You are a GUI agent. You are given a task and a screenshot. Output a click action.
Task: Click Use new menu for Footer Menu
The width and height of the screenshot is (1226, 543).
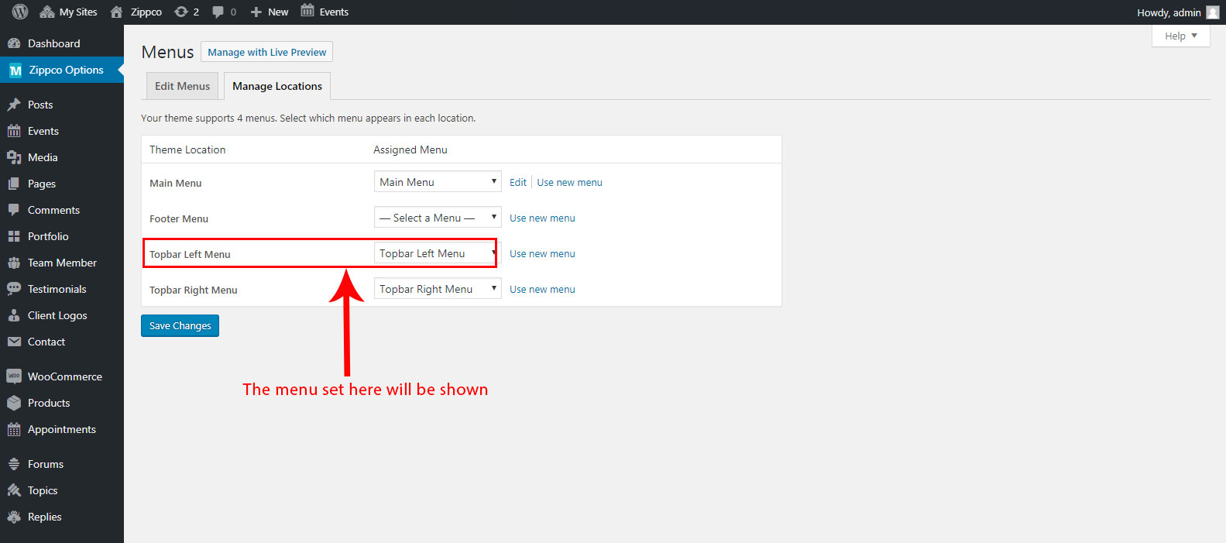542,218
